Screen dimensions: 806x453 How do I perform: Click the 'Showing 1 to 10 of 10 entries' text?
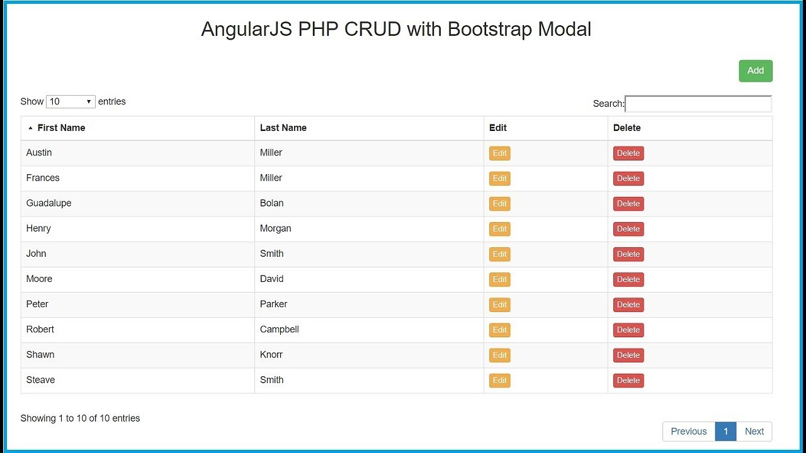click(80, 418)
